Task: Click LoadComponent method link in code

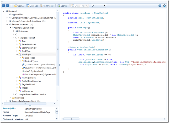Action: click(103, 62)
